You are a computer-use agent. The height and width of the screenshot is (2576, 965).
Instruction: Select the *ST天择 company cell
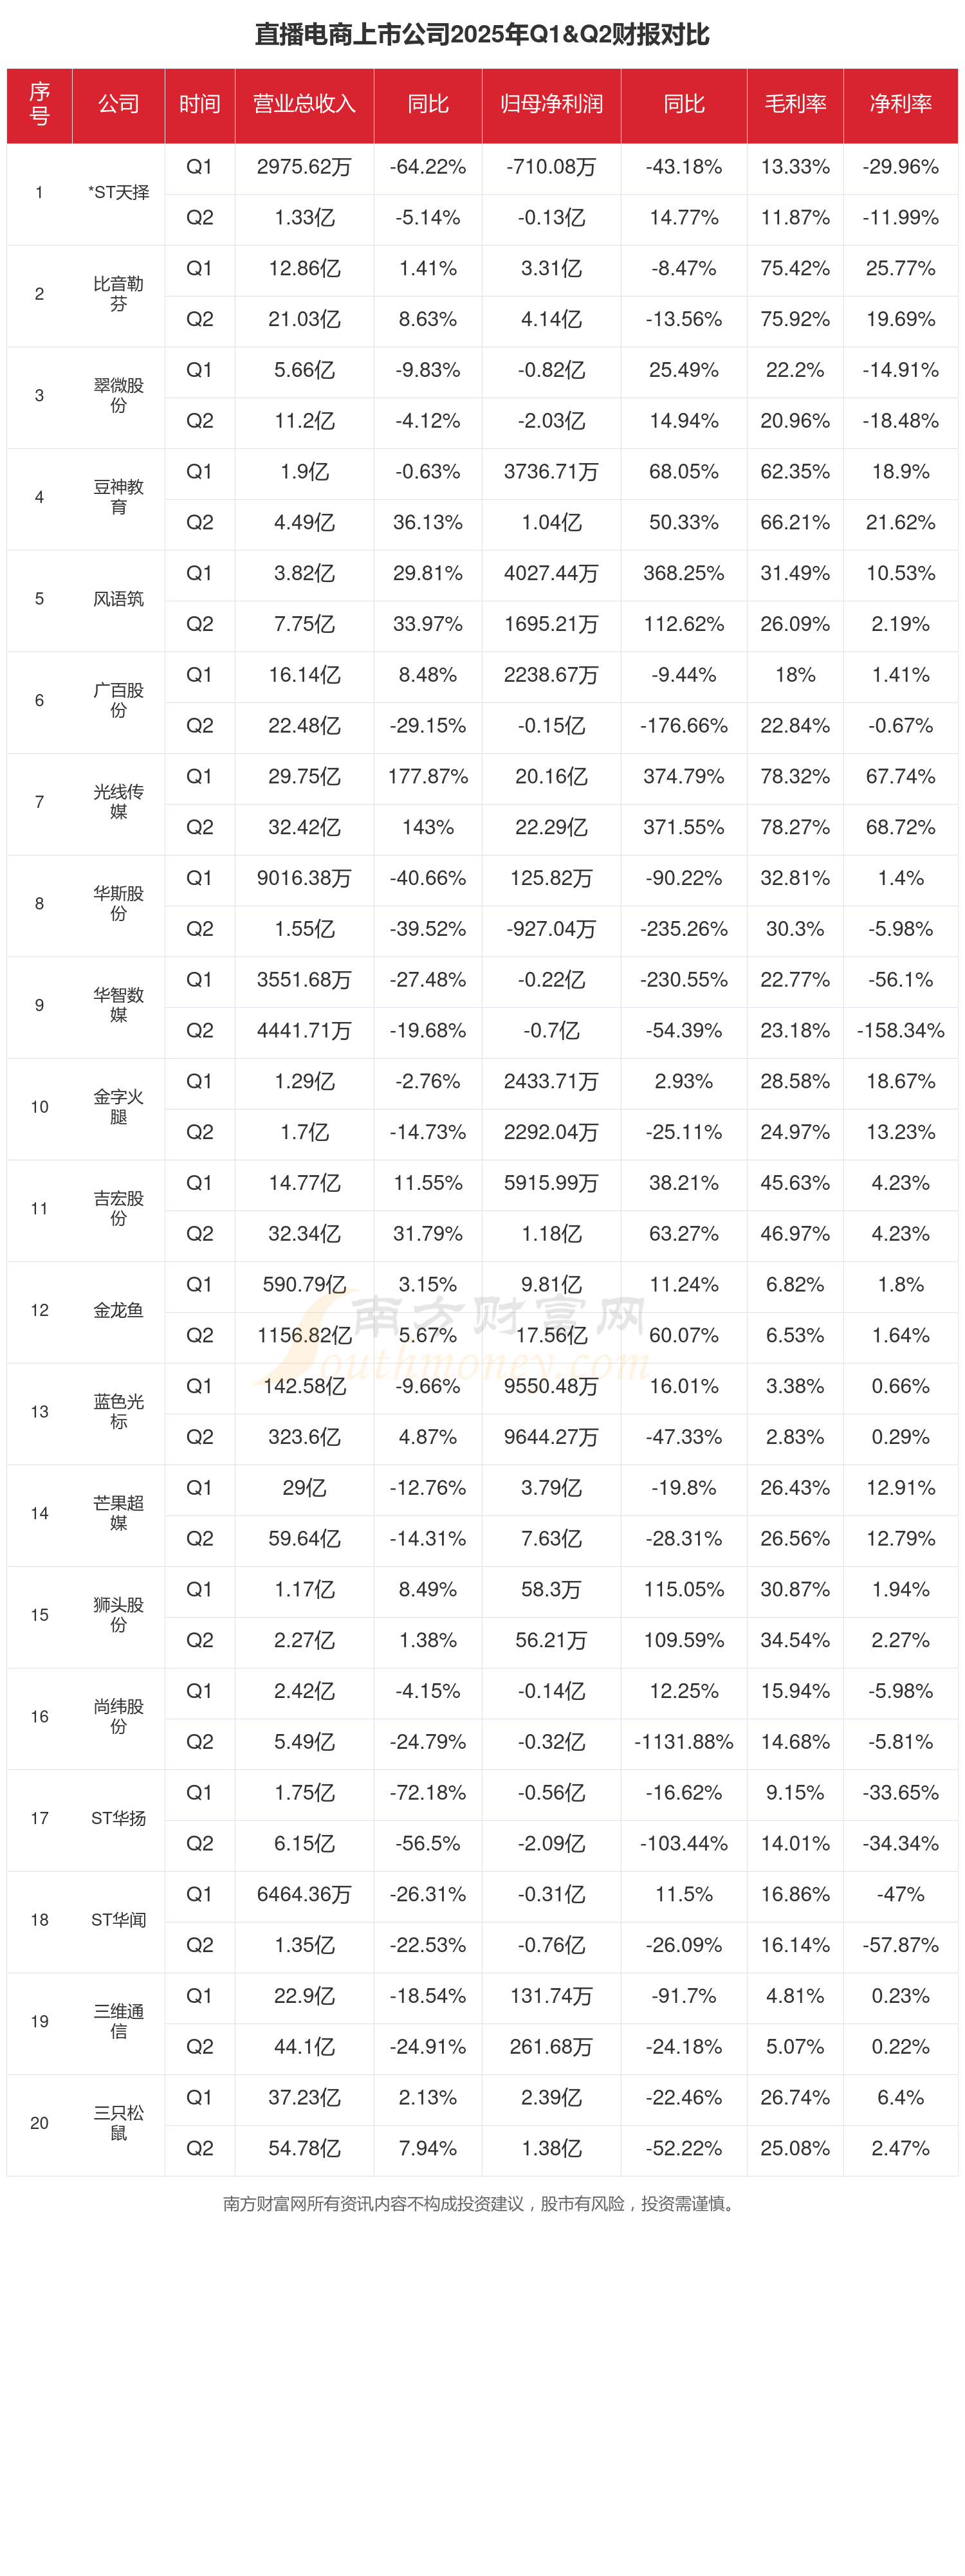coord(118,193)
